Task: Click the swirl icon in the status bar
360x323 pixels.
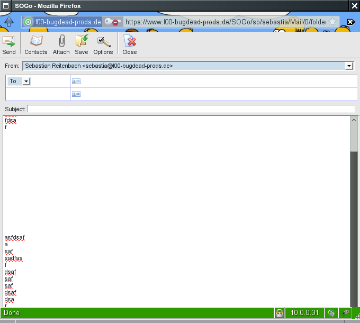Action: point(331,313)
